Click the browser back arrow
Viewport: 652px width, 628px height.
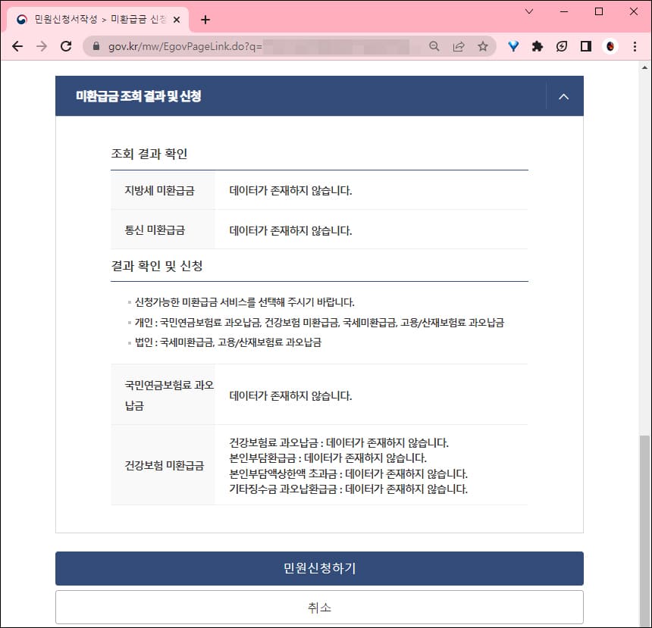[x=17, y=46]
